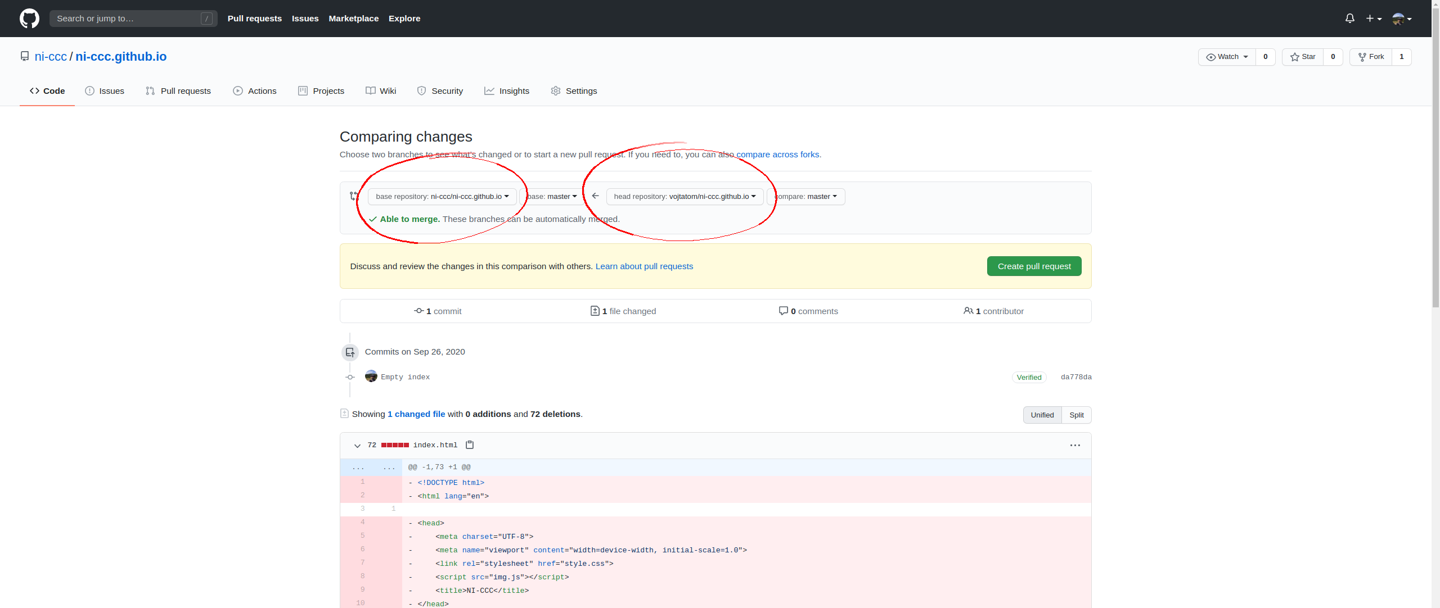View watchers count next to Watch
The image size is (1440, 608).
click(1266, 57)
